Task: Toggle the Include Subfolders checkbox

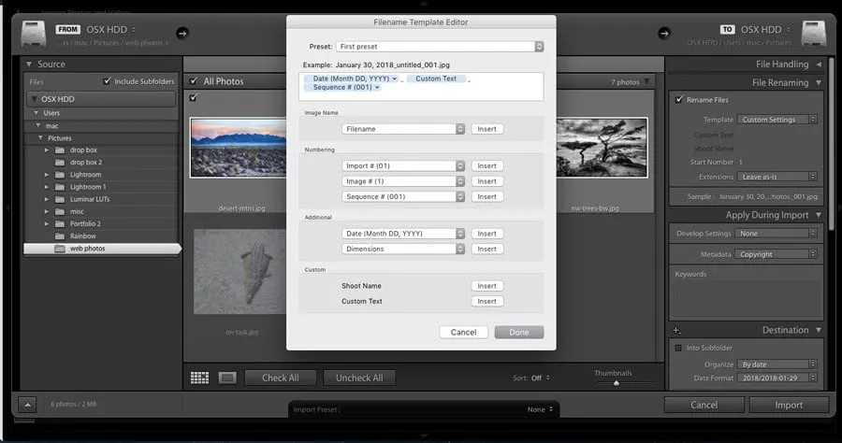Action: coord(107,81)
